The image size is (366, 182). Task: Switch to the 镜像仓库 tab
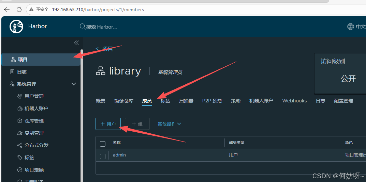click(124, 101)
